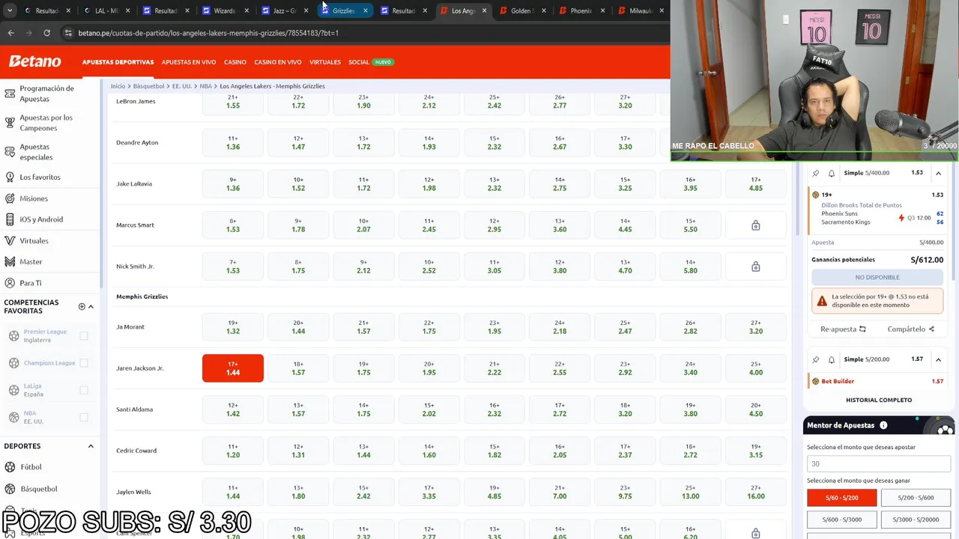Open Historial Completo
Screen dimensions: 959x539
[879, 400]
